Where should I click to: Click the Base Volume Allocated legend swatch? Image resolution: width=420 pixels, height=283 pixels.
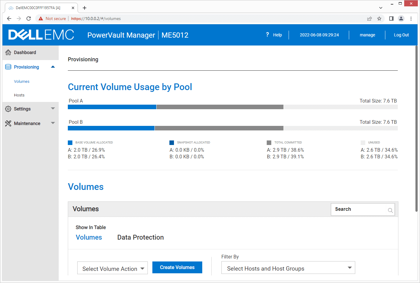tap(70, 143)
